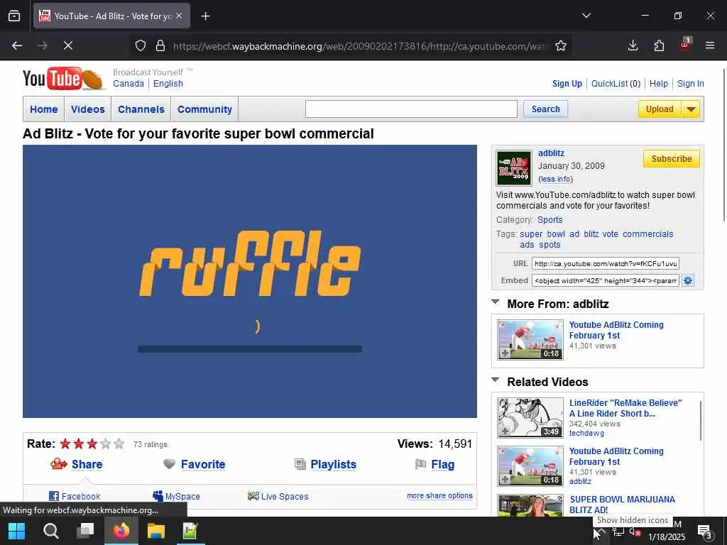Click the Share icon with red arrow
Image resolution: width=727 pixels, height=545 pixels.
point(58,463)
